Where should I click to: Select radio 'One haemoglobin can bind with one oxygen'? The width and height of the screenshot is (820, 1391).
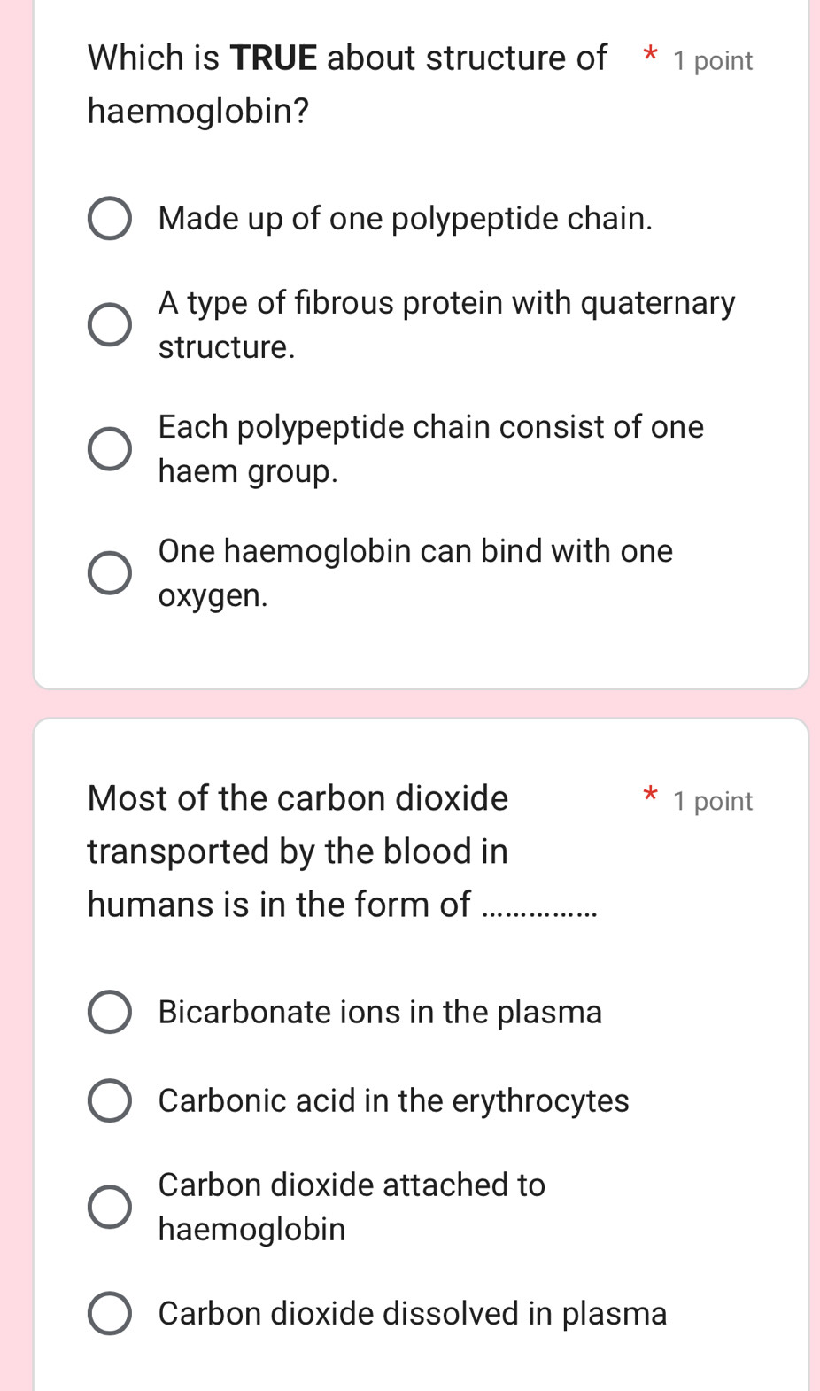pyautogui.click(x=110, y=573)
